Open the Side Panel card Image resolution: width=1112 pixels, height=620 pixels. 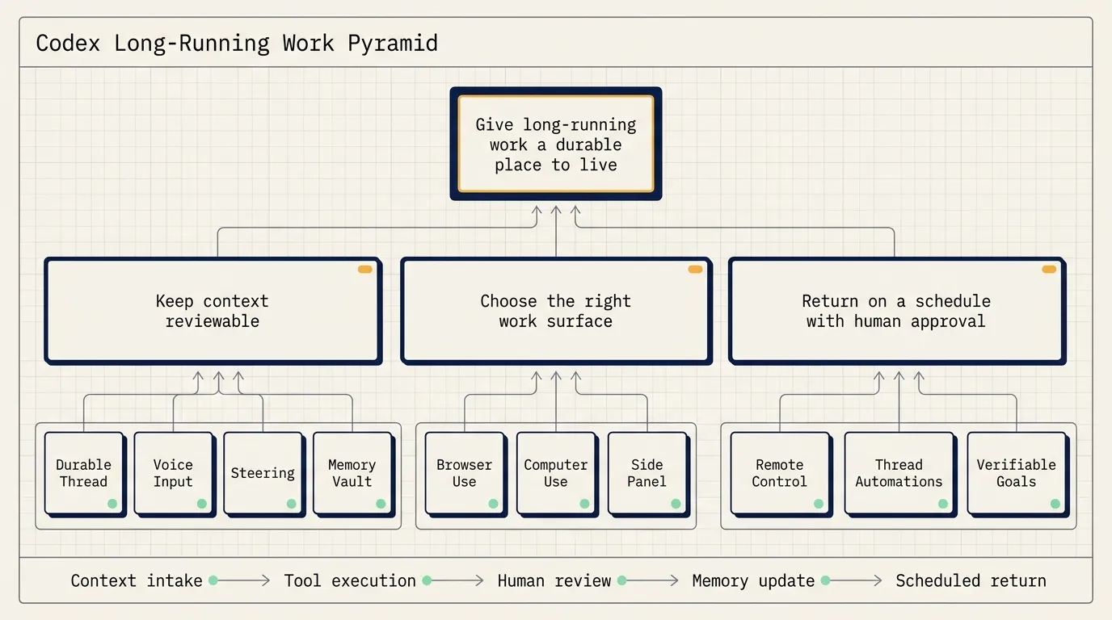coord(647,474)
